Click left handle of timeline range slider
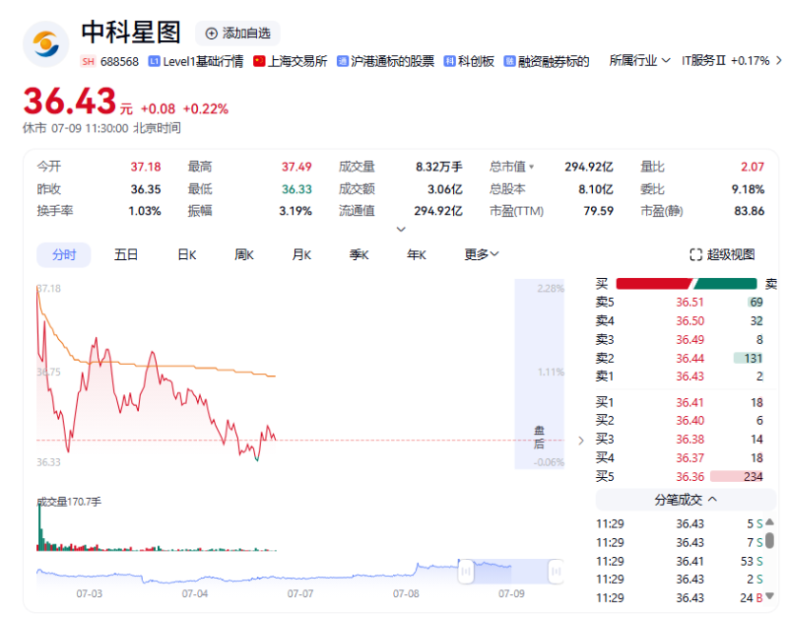The height and width of the screenshot is (618, 787). click(x=466, y=572)
